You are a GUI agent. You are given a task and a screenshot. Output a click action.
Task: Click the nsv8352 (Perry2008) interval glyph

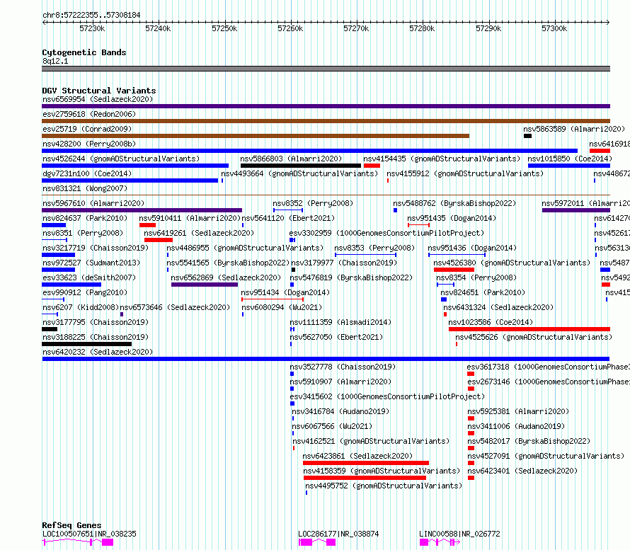(x=288, y=210)
